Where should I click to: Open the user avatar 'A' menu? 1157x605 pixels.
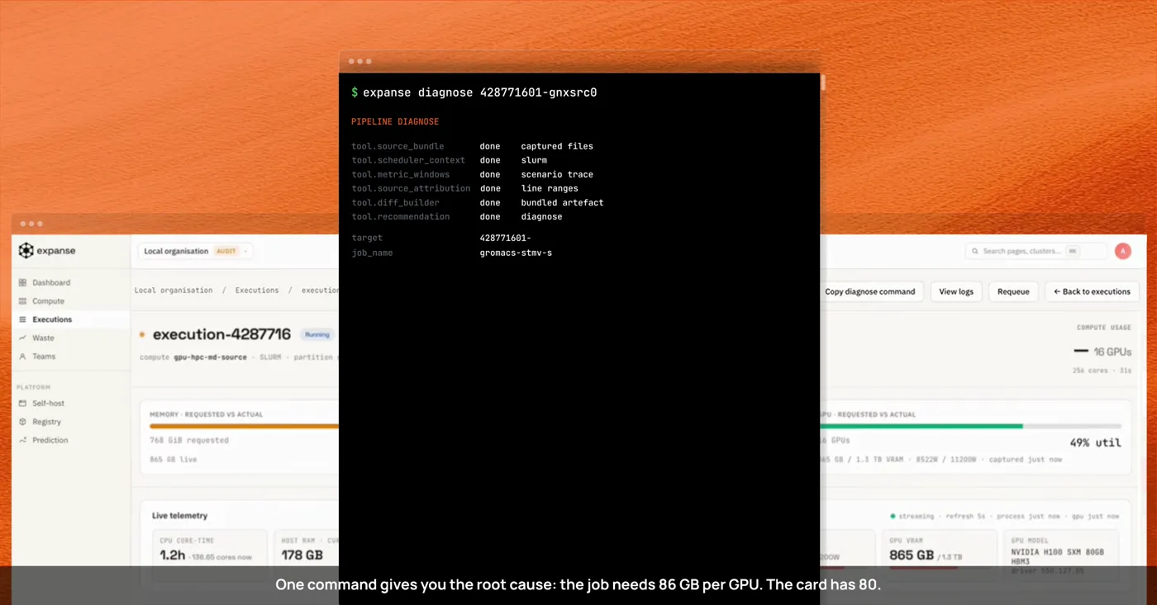[1122, 251]
